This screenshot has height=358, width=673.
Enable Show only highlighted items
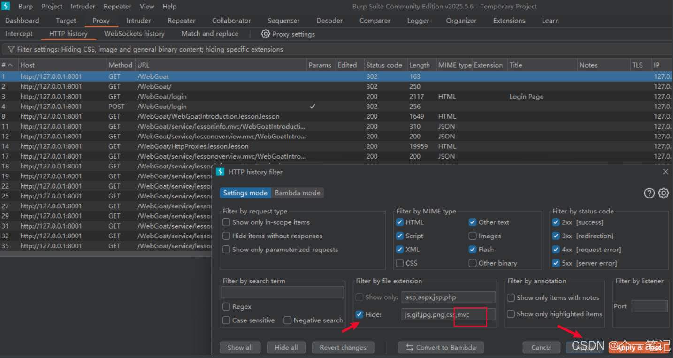[x=511, y=314]
